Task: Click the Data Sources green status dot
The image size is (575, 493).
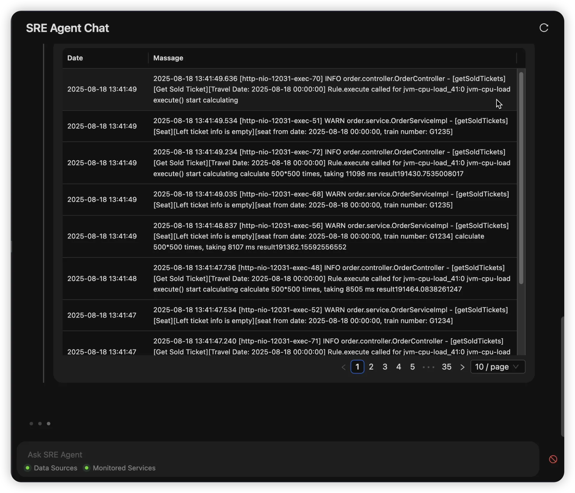Action: pos(28,468)
